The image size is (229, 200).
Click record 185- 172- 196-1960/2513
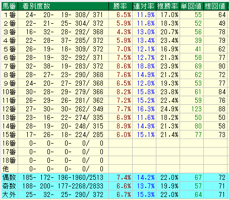[63, 178]
